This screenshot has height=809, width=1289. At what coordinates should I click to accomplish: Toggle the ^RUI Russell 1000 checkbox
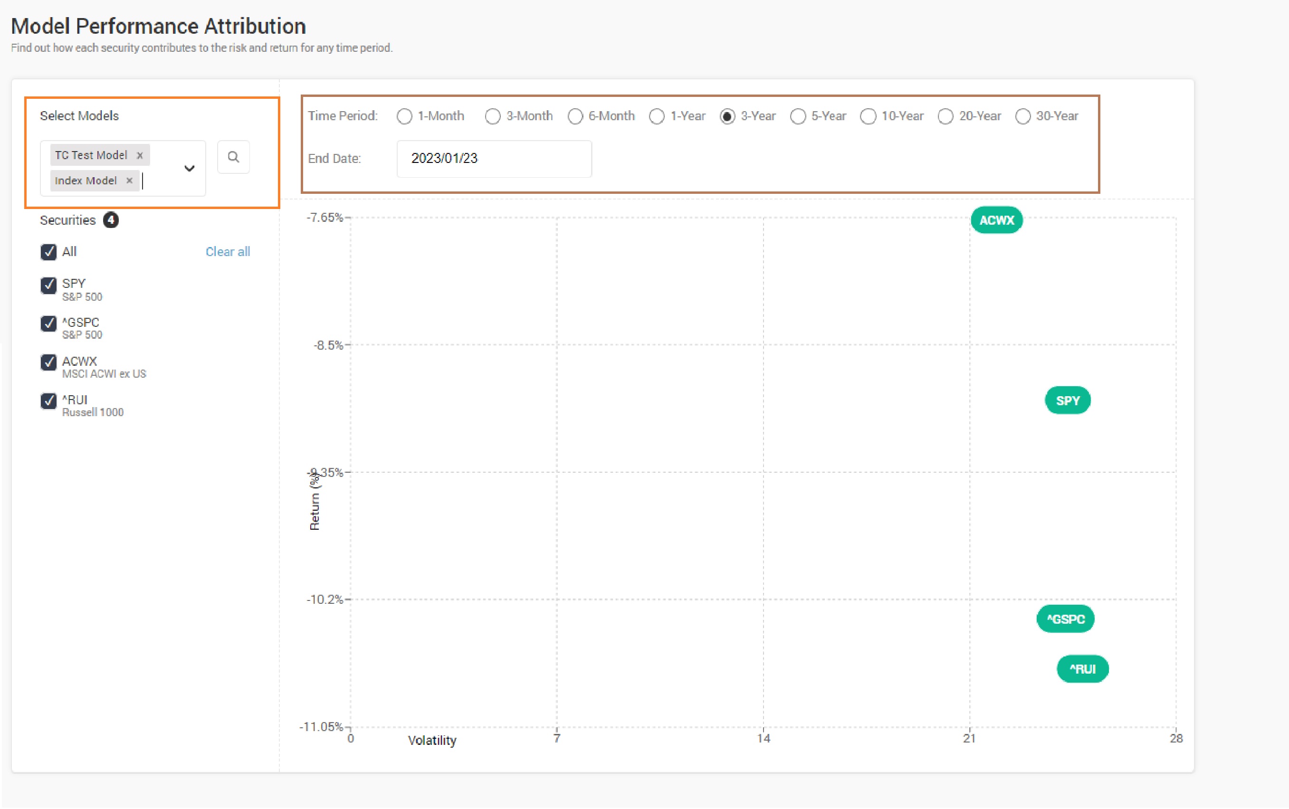coord(48,401)
